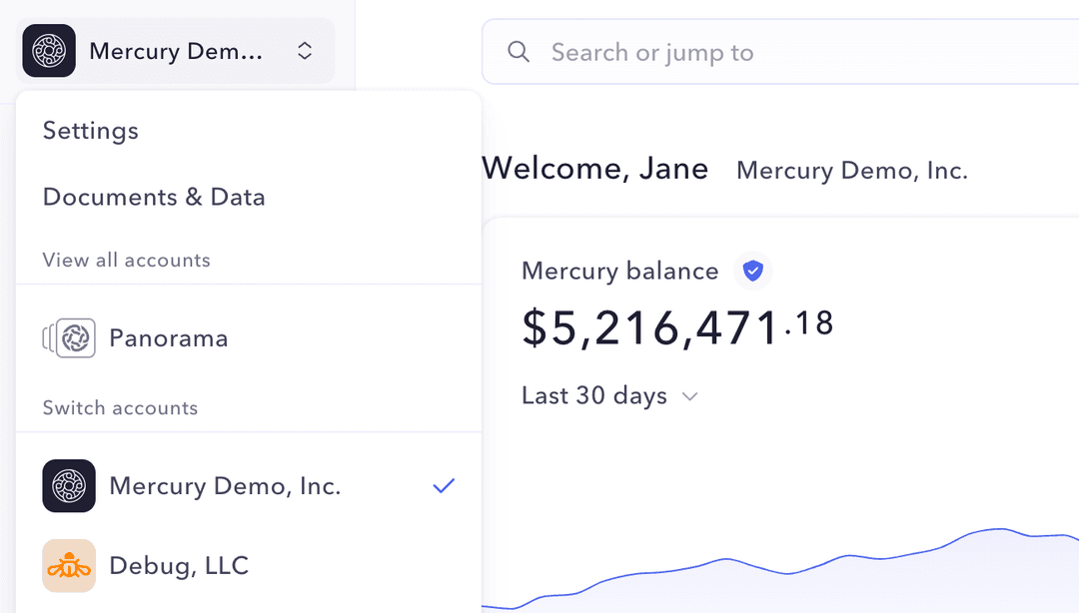Click the search magnifier icon

(519, 52)
